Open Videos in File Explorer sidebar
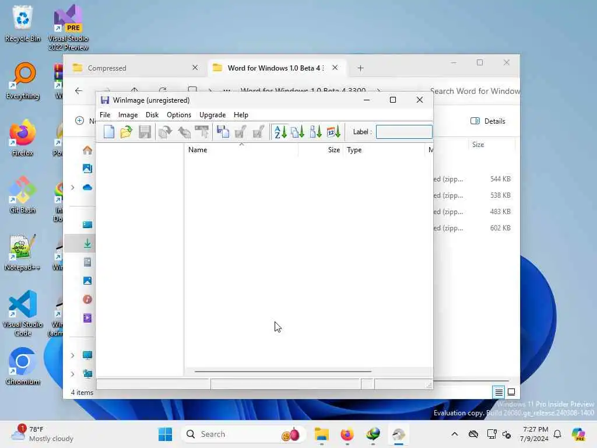Screen dimensions: 597x448 point(87,318)
